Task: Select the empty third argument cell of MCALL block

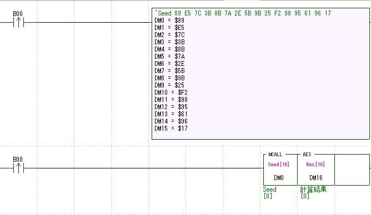Action: tap(352, 170)
